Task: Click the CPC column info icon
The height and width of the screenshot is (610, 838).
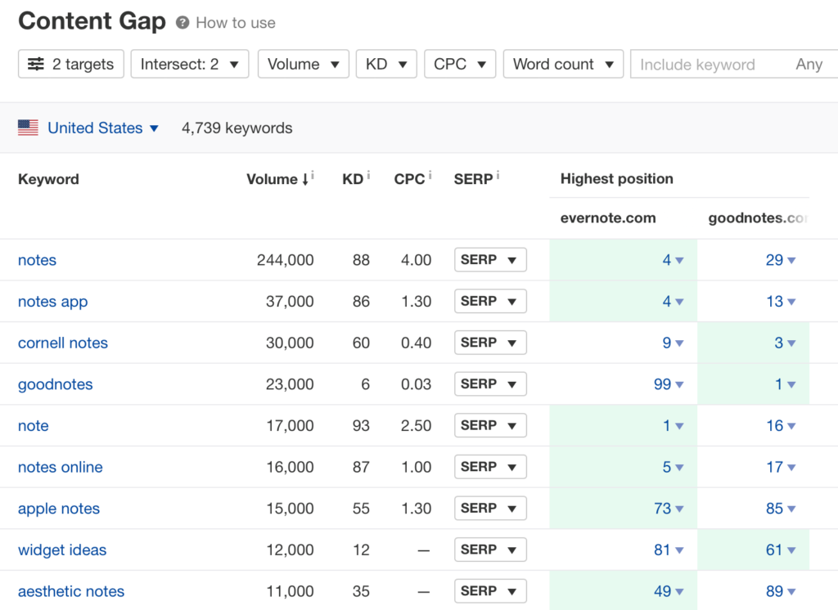Action: [x=430, y=174]
